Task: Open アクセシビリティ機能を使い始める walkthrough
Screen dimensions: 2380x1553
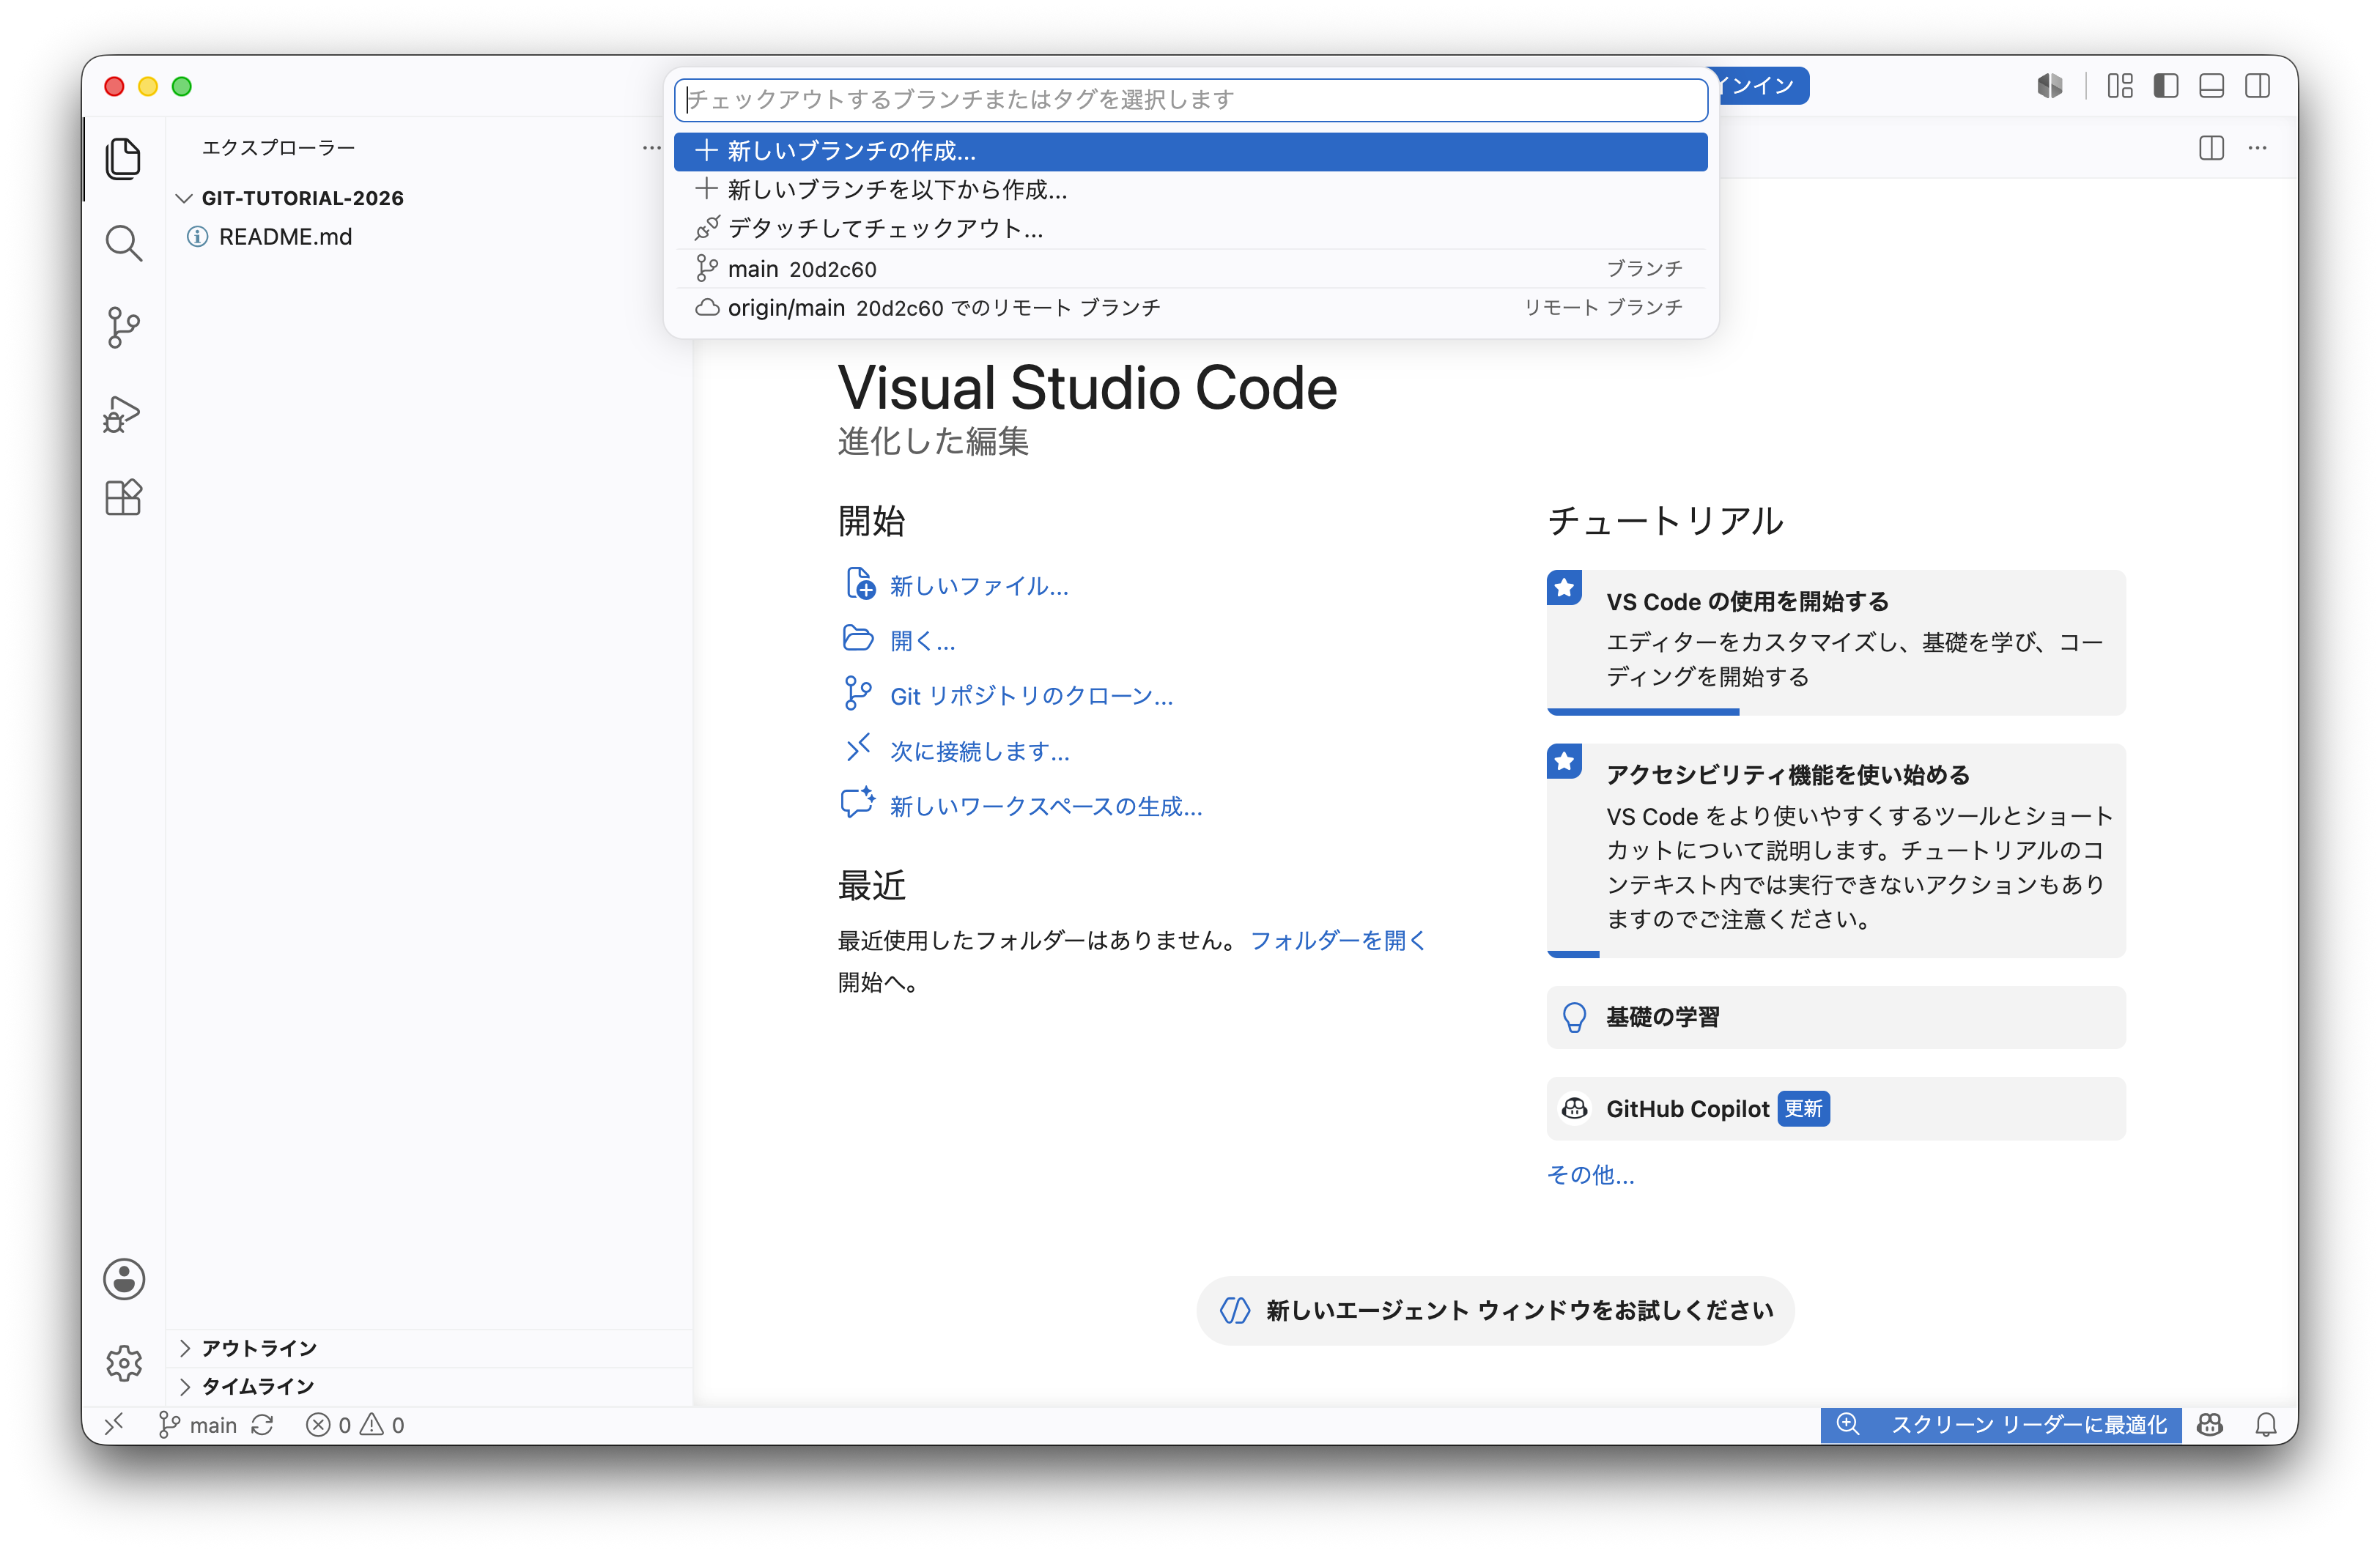Action: tap(1836, 850)
